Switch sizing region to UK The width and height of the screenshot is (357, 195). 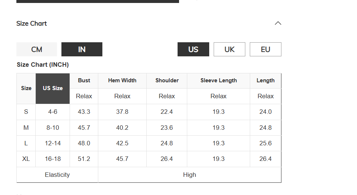coord(229,49)
